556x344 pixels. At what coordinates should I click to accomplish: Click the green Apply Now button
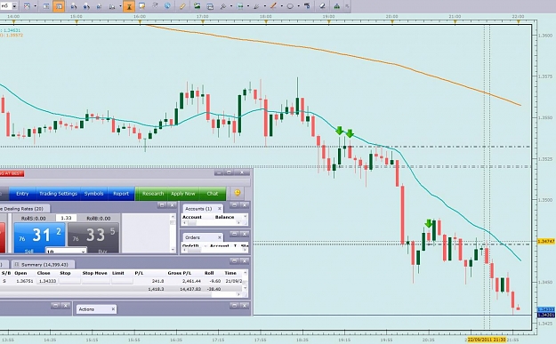point(183,194)
